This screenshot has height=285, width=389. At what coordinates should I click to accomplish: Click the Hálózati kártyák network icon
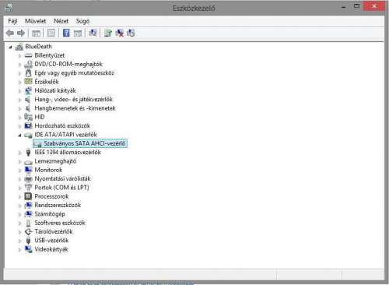tap(28, 90)
